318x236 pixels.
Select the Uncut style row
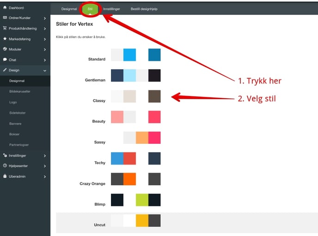pyautogui.click(x=187, y=223)
